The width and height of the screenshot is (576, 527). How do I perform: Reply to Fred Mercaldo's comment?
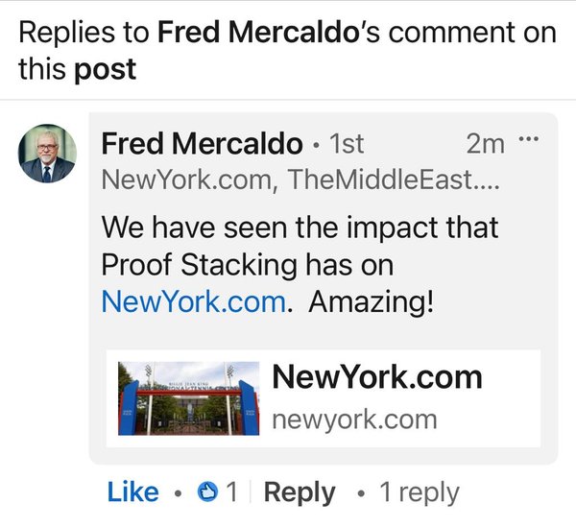tap(299, 492)
